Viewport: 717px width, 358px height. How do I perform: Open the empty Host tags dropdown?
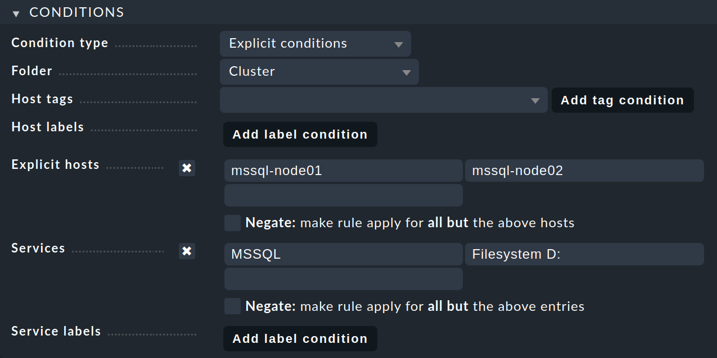pyautogui.click(x=384, y=100)
